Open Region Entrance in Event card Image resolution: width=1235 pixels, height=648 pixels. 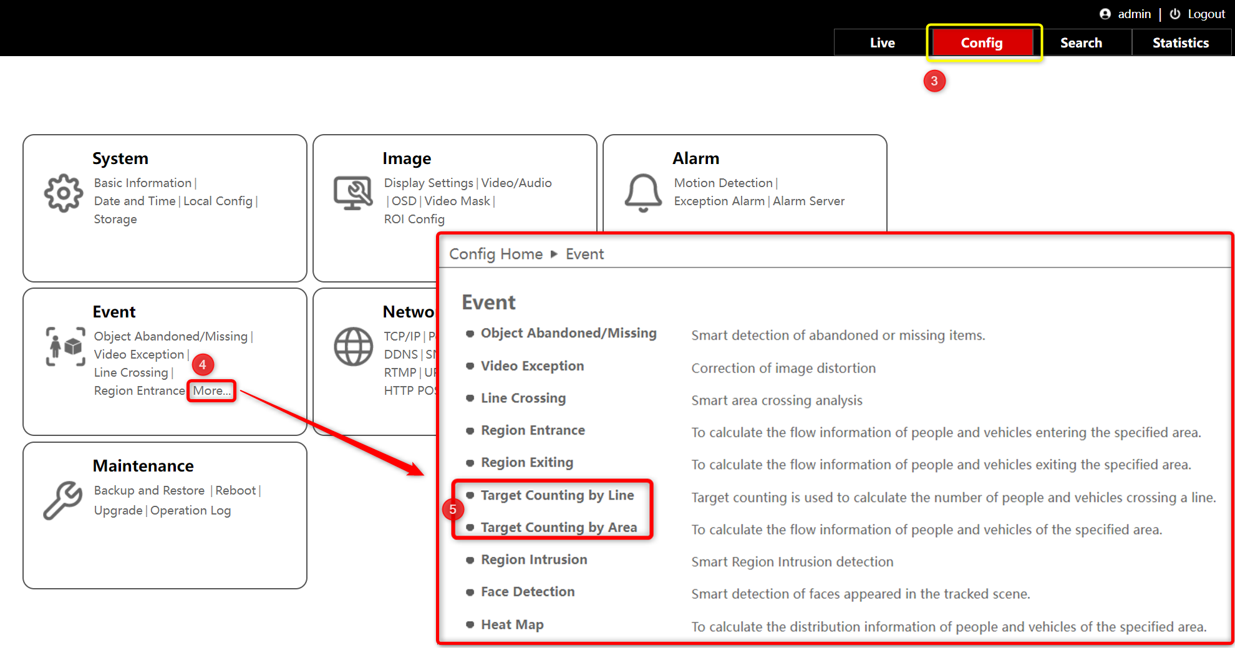click(140, 390)
